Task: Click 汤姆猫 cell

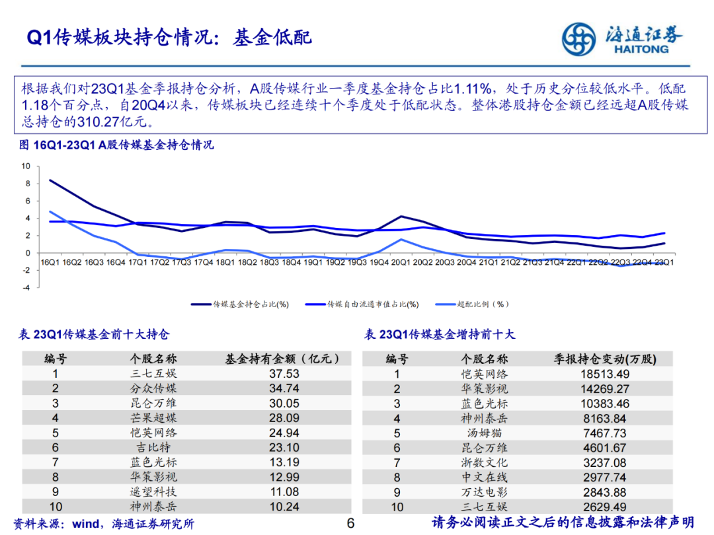Action: (485, 433)
